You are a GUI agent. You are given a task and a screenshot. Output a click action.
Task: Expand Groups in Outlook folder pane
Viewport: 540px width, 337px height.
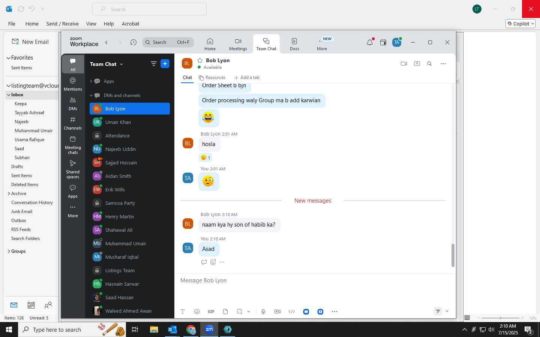9,251
